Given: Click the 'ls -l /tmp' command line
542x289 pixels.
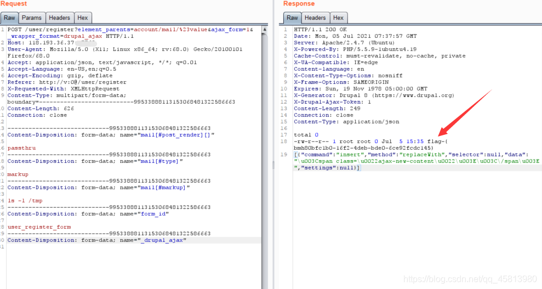Looking at the screenshot, I should (25, 201).
